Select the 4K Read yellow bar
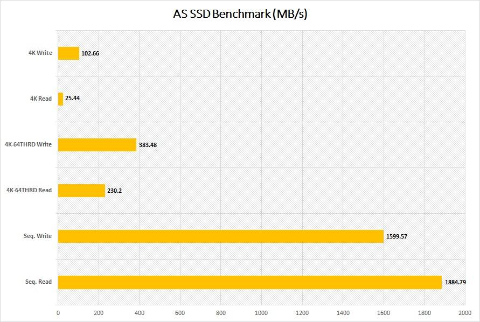Viewport: 480px width, 322px height. click(x=61, y=99)
